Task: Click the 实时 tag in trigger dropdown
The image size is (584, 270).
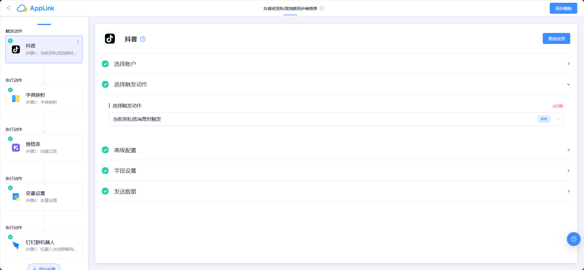Action: coord(544,119)
